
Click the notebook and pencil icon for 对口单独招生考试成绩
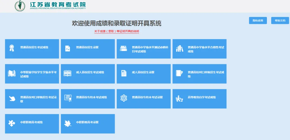tap(179, 73)
